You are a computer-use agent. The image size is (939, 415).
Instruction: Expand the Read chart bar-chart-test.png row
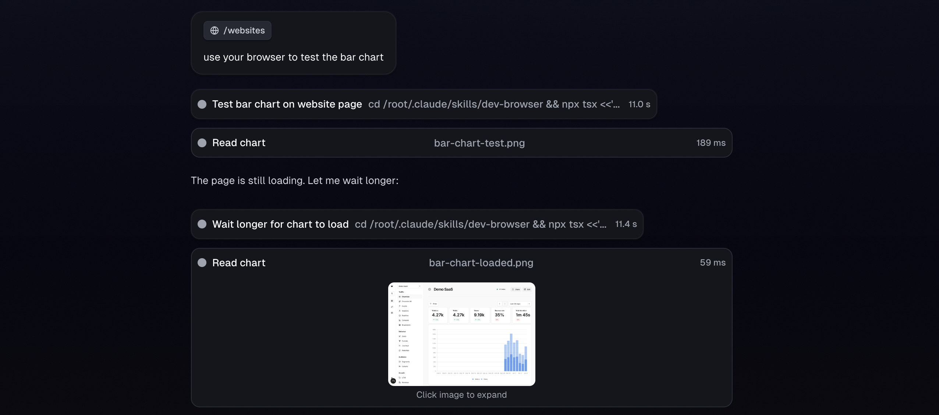239,143
